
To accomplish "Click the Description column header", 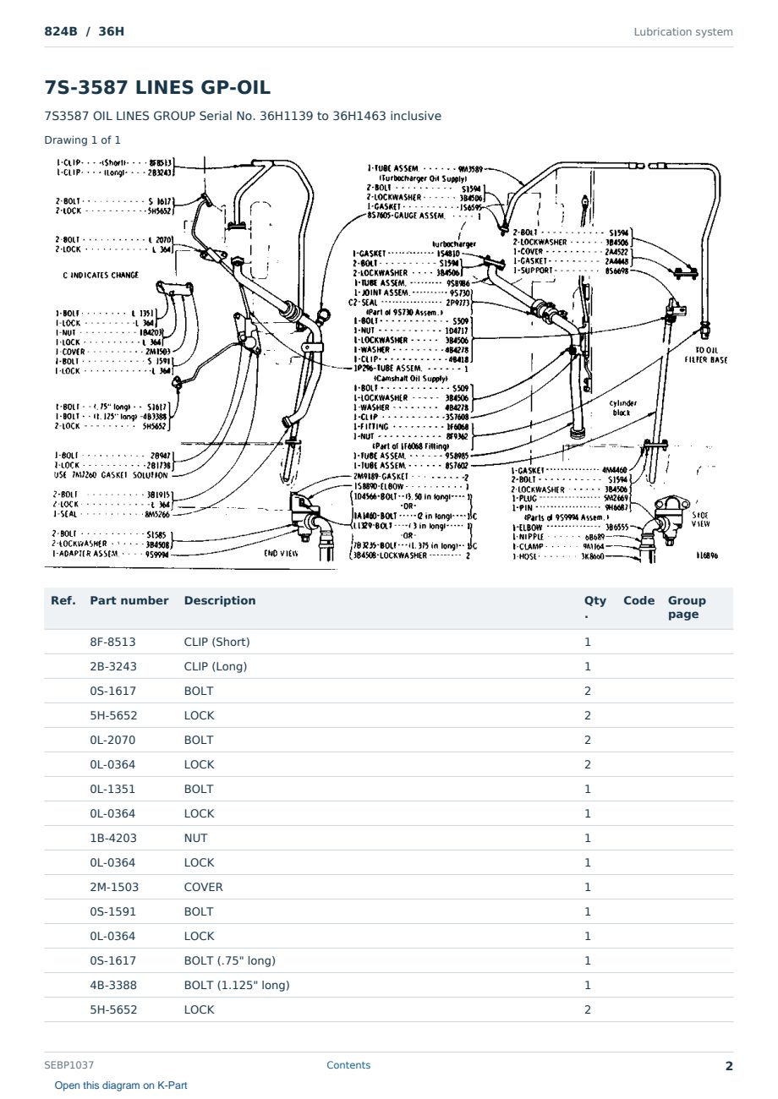I will click(220, 600).
